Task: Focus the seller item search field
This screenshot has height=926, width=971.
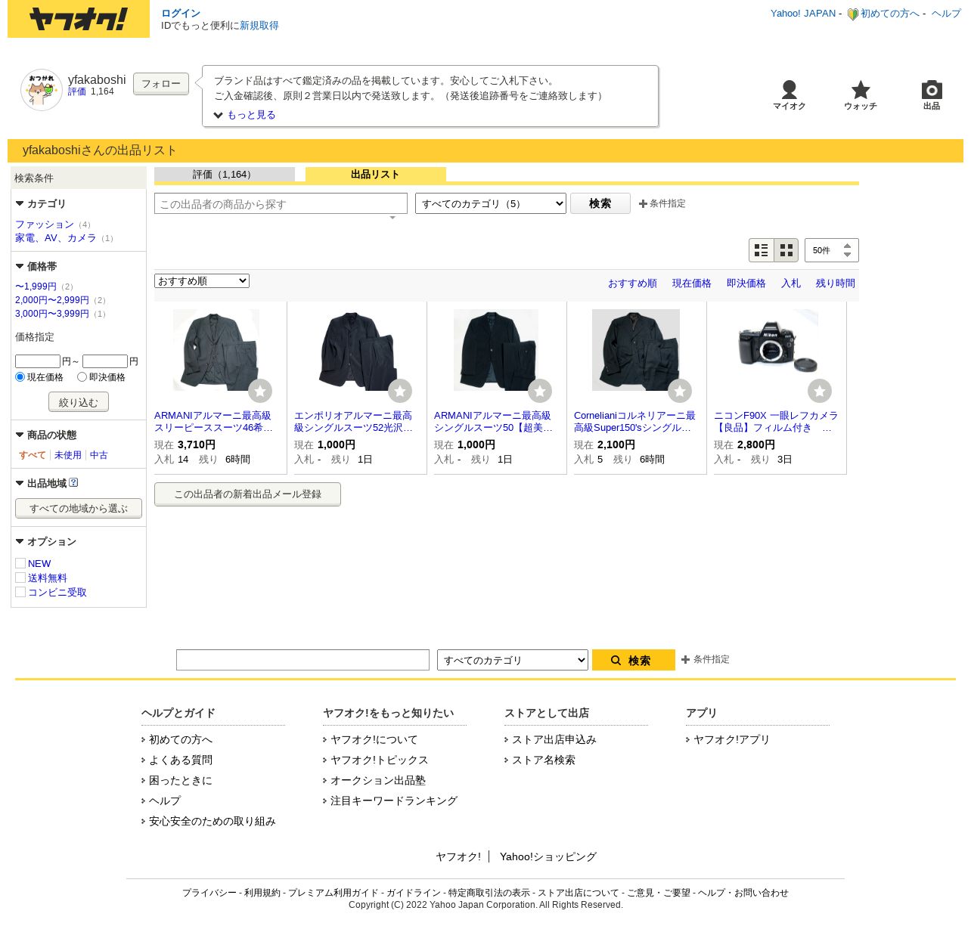Action: tap(281, 204)
